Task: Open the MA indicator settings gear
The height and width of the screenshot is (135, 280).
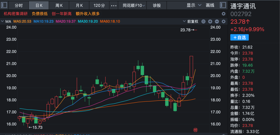Action: pos(223,21)
